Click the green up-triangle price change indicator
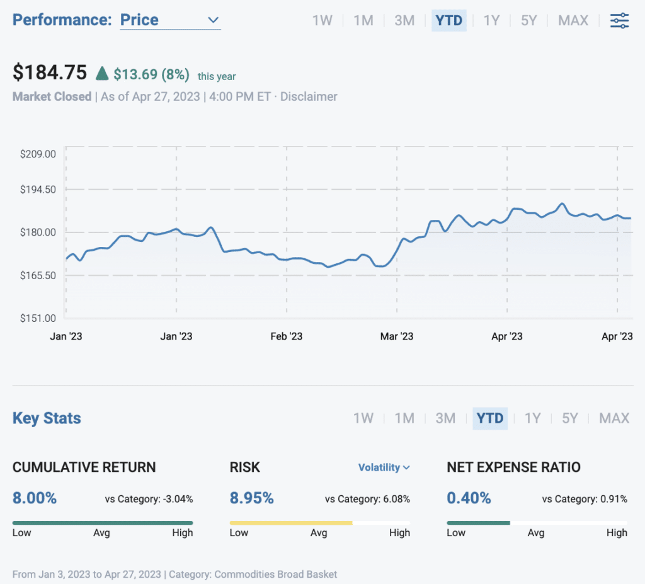Screen dimensions: 645x584 [101, 74]
